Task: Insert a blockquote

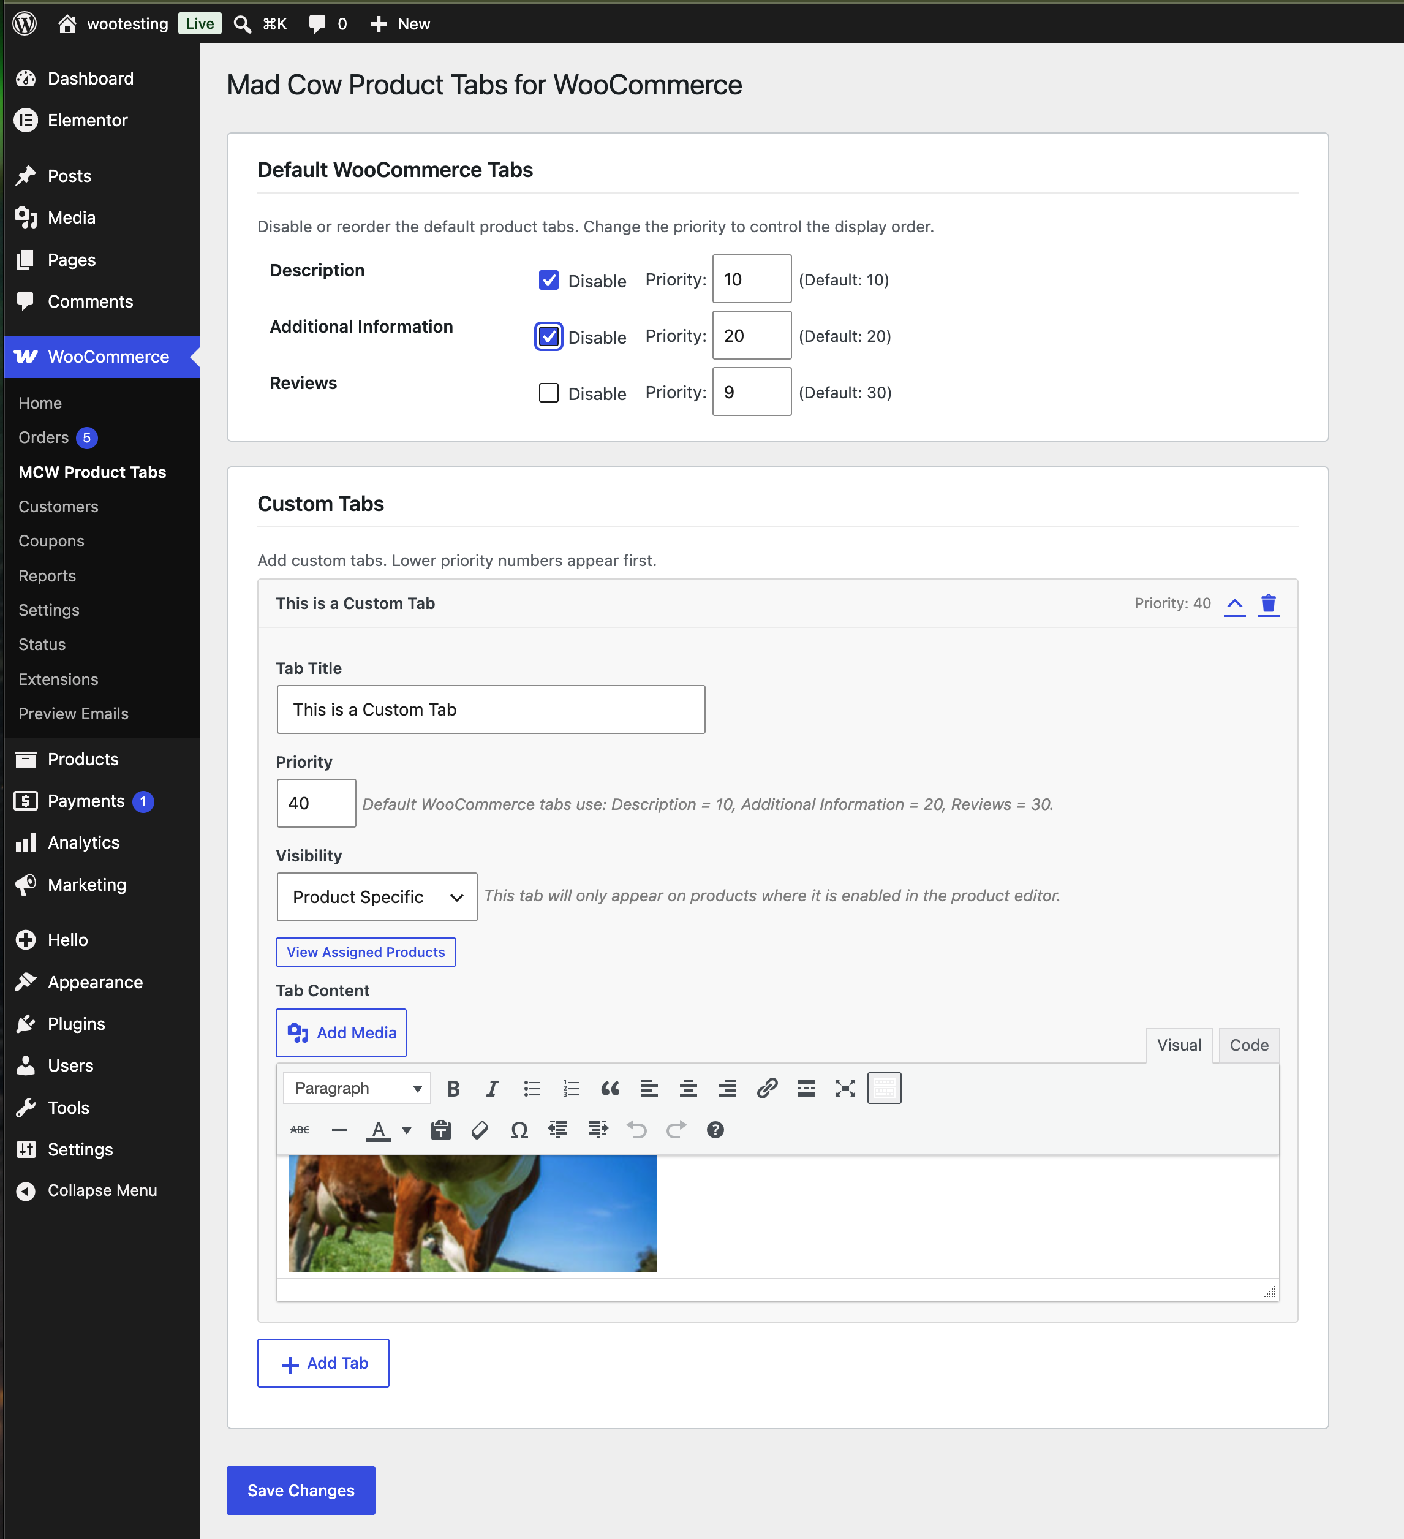Action: [x=610, y=1089]
